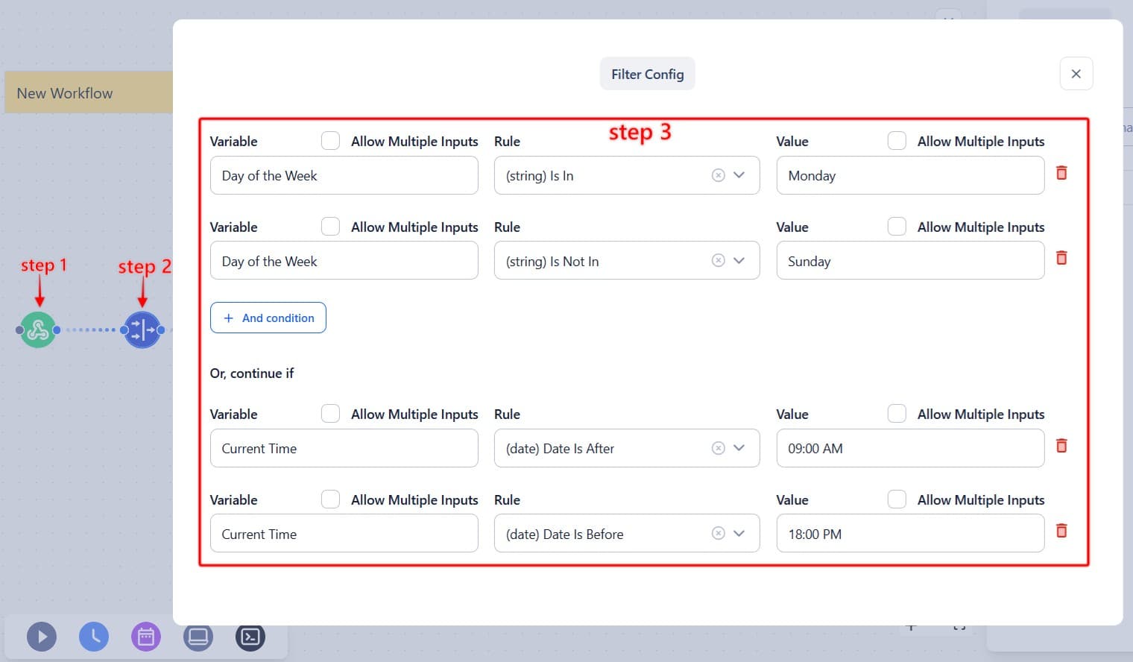Expand the '(string) Is Not In' rule dropdown

tap(739, 260)
